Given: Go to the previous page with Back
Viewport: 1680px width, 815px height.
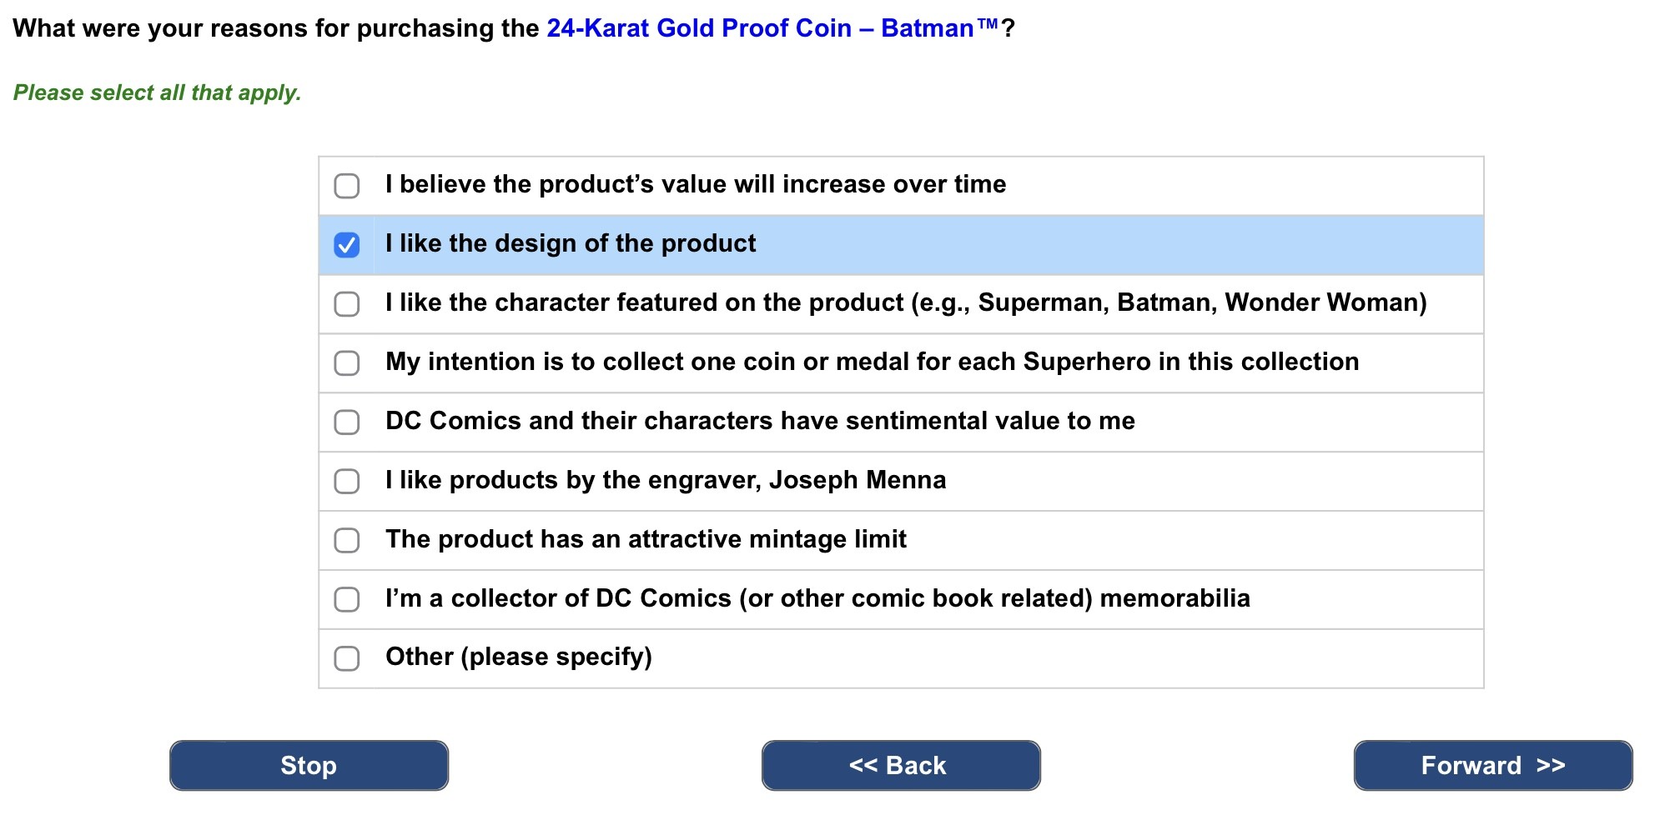Looking at the screenshot, I should click(901, 766).
